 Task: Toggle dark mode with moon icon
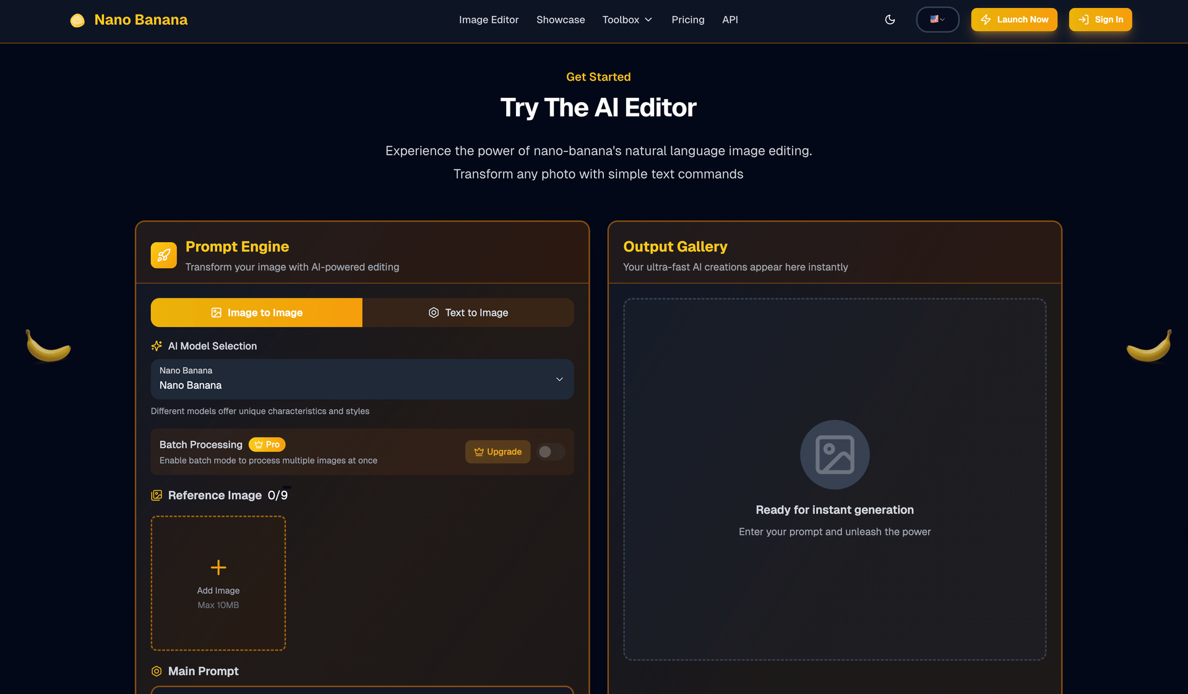[890, 20]
